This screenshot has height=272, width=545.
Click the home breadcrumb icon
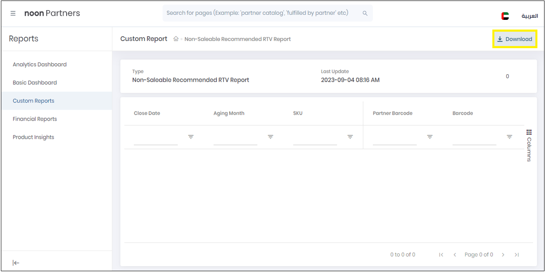(176, 39)
